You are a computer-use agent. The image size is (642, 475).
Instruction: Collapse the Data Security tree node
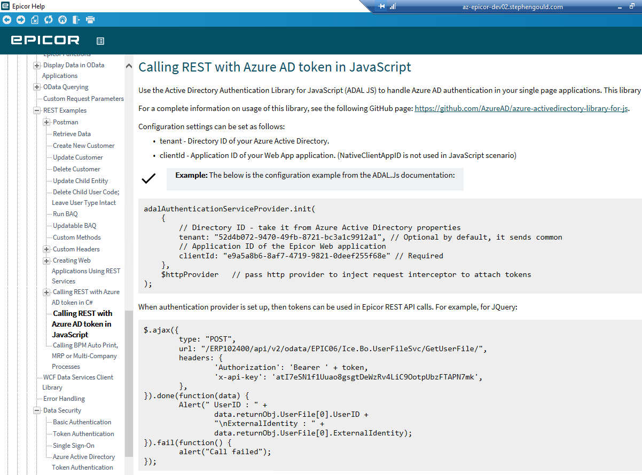[37, 410]
